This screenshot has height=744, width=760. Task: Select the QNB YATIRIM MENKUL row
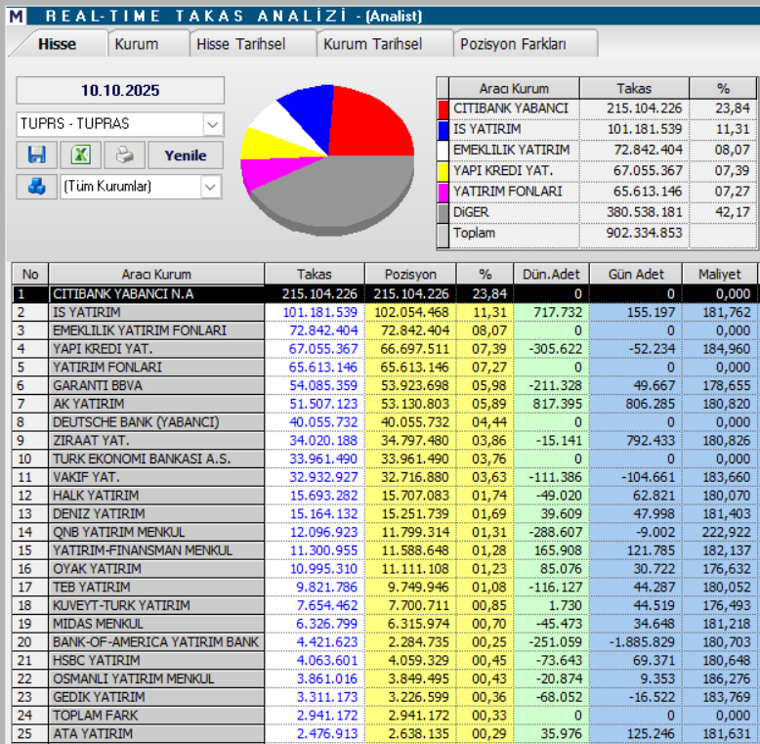[385, 532]
